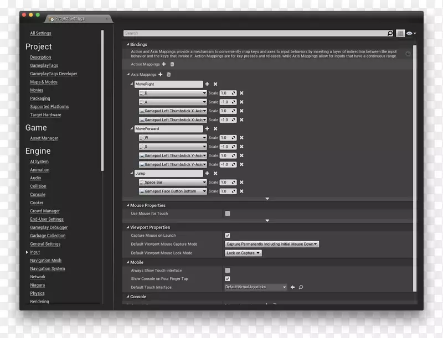Collapse the Jump mapping group
The width and height of the screenshot is (443, 338).
pos(132,173)
